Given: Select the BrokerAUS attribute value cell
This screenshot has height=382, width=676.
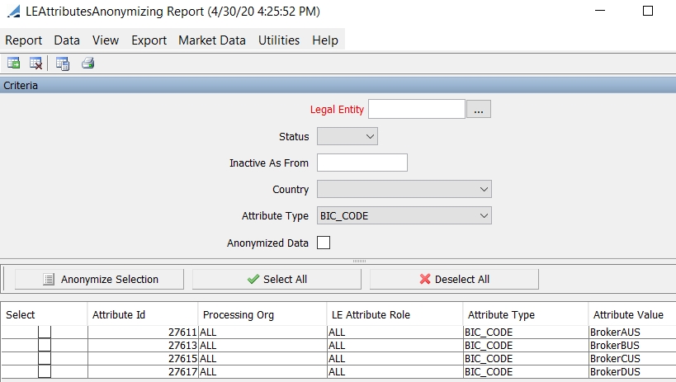Looking at the screenshot, I should coord(632,332).
